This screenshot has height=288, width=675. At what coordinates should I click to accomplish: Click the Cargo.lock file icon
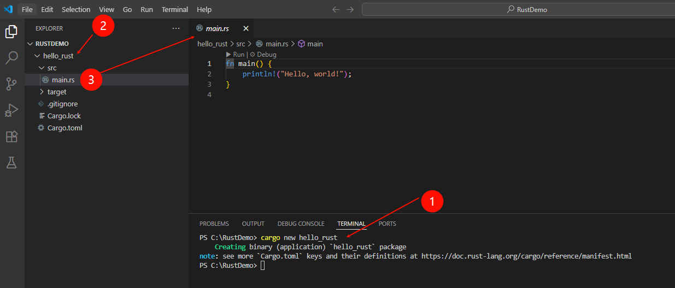click(x=41, y=116)
